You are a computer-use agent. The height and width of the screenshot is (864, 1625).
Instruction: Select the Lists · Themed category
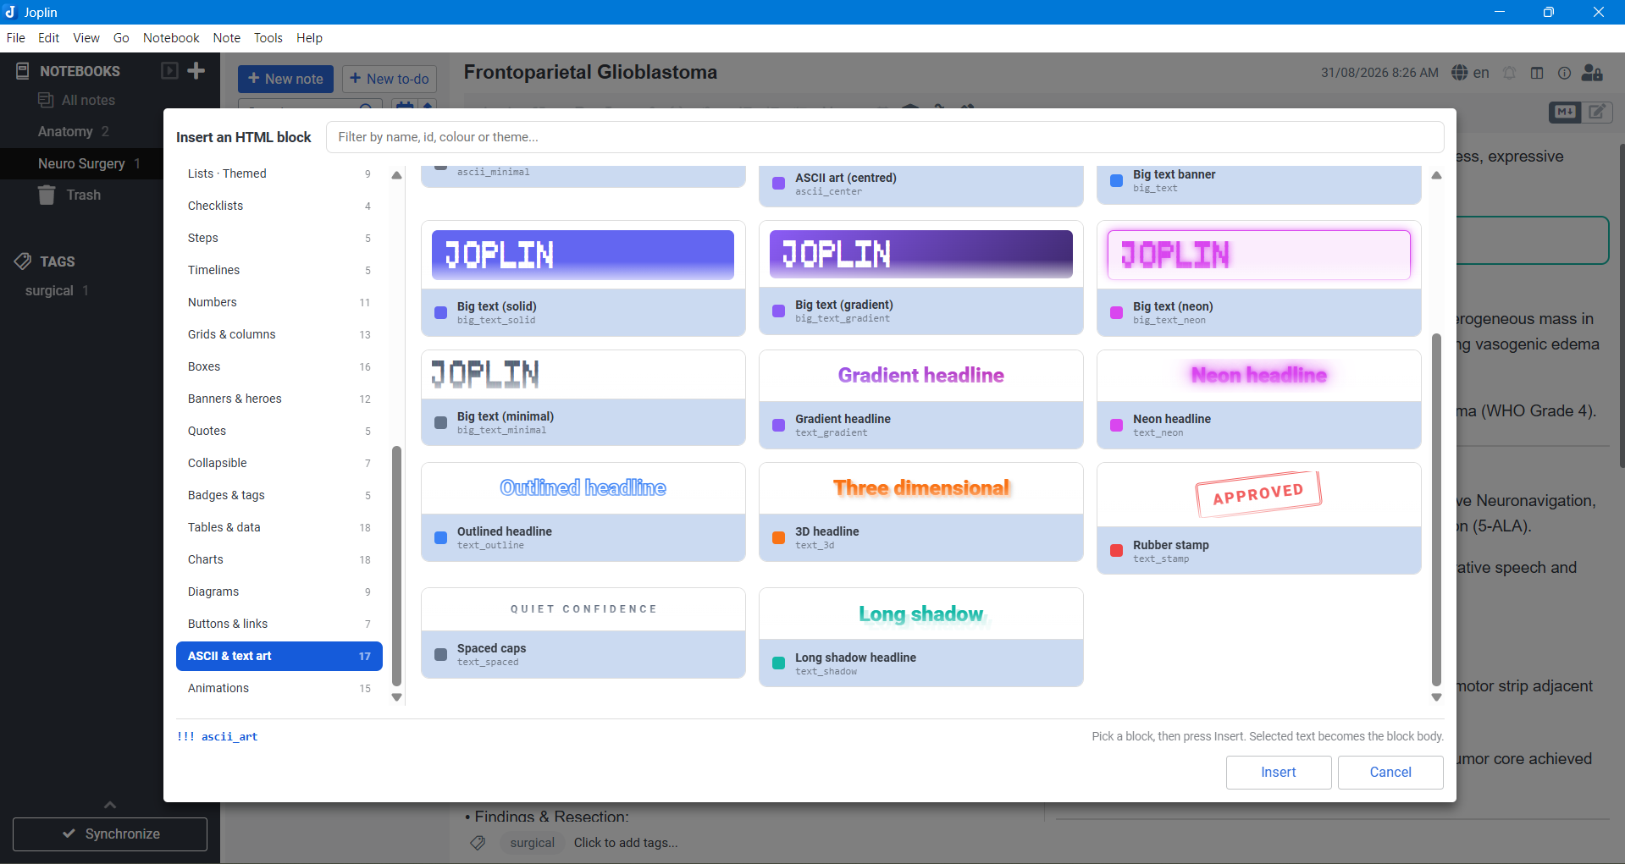click(279, 173)
